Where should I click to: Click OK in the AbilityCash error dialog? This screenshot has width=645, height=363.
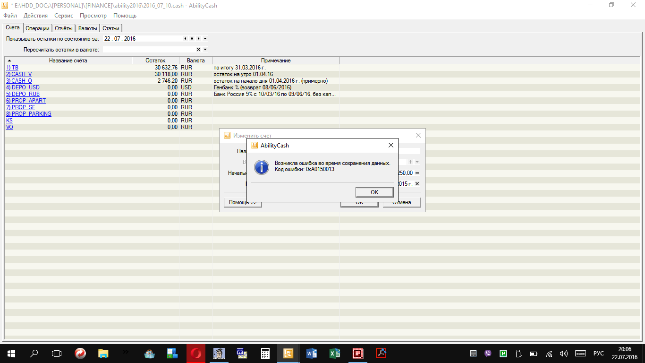(x=374, y=192)
